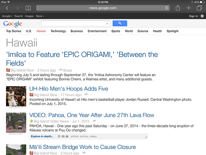Open search box suggestions dropdown arrow
Viewport: 206px width, 155px height.
click(x=107, y=24)
